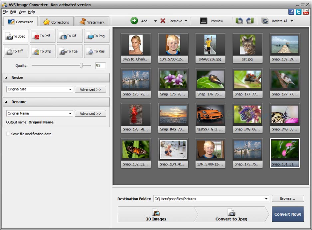Image resolution: width=312 pixels, height=230 pixels.
Task: Select the Snap_1DN_41... beach child thumbnail
Action: tap(173, 153)
